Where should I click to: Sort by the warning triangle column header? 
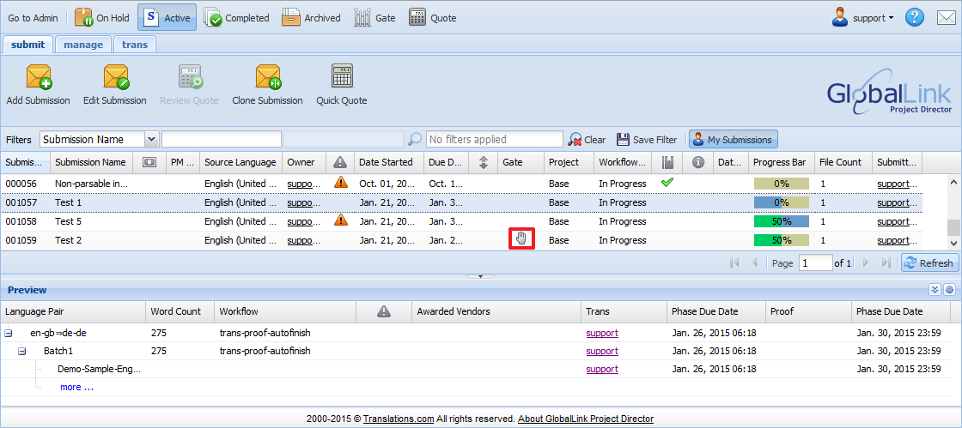tap(340, 162)
